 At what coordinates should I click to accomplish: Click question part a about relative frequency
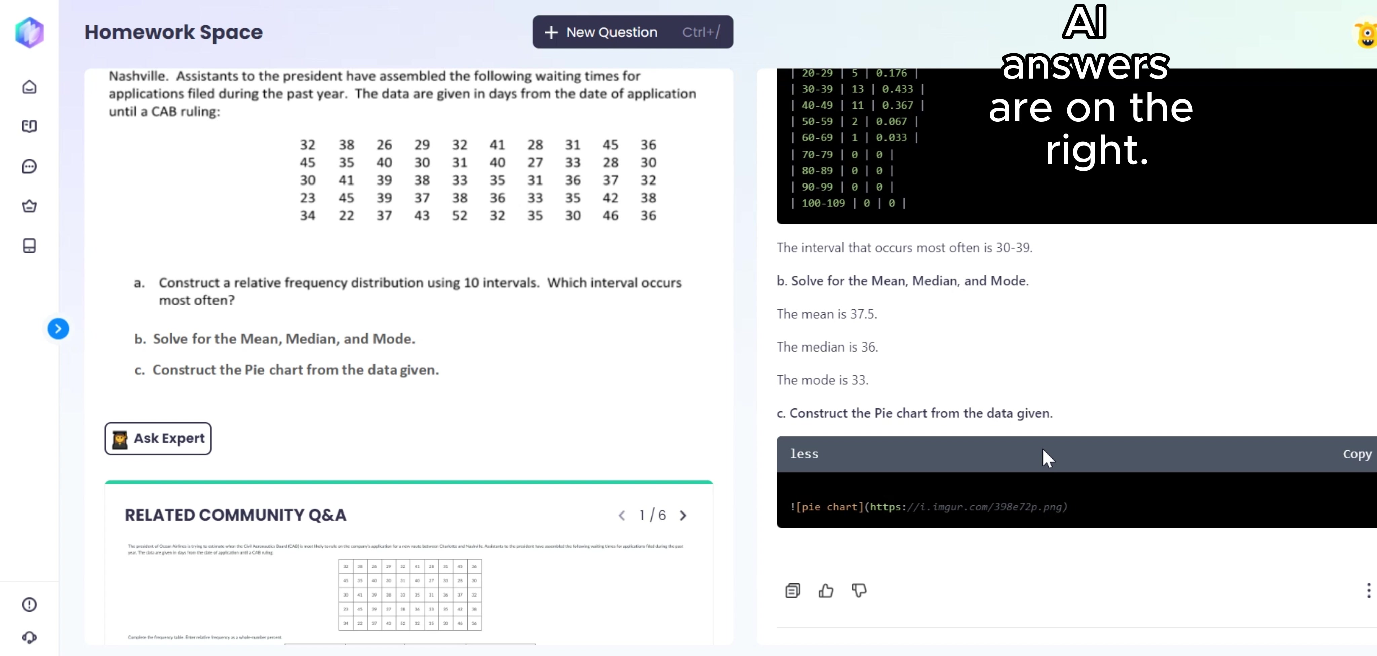[408, 292]
